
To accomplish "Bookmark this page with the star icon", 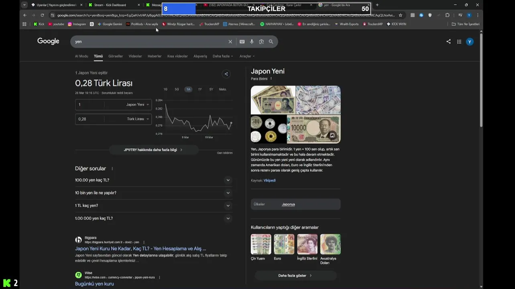I will 400,15.
